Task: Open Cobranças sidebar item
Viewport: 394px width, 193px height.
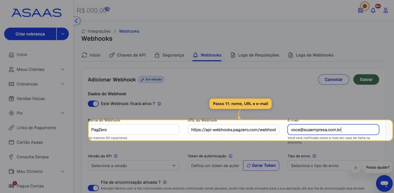Action: pos(27,84)
